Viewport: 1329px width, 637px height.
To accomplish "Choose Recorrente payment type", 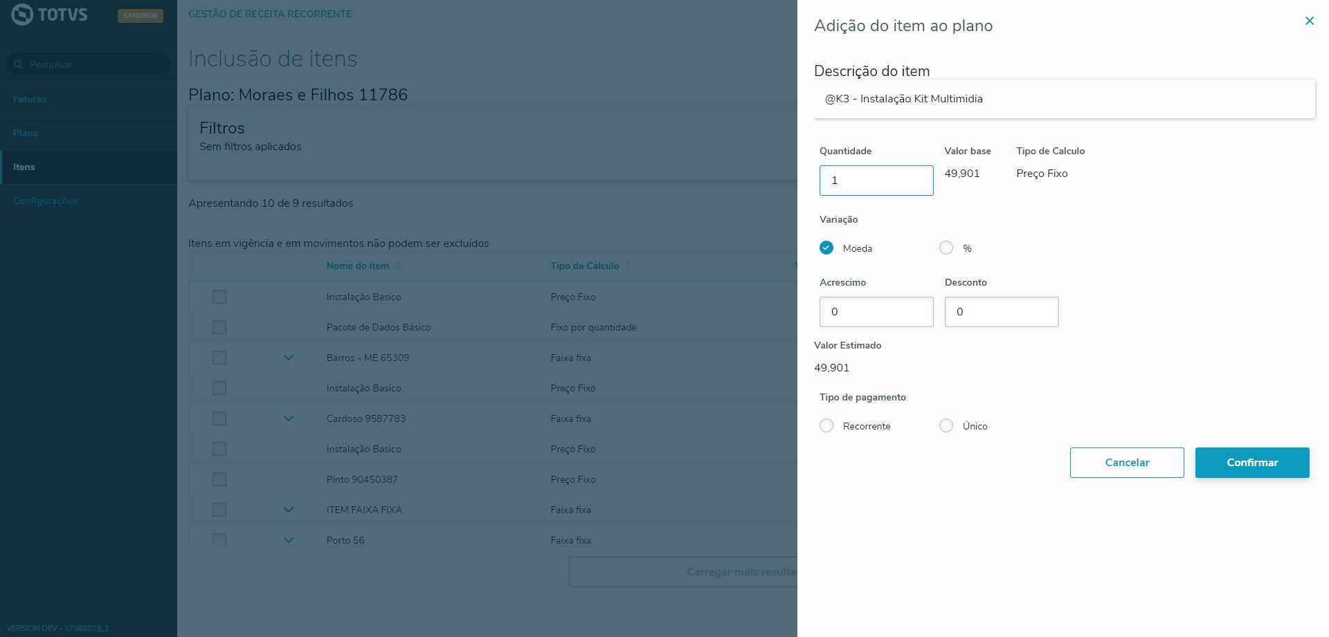I will (x=826, y=426).
